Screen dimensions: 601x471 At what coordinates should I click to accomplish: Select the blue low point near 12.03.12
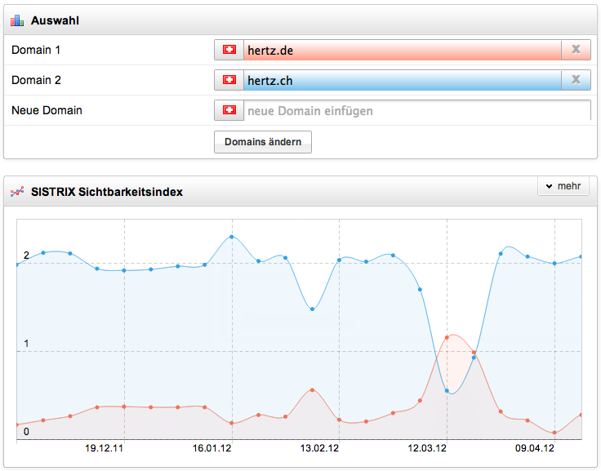447,391
